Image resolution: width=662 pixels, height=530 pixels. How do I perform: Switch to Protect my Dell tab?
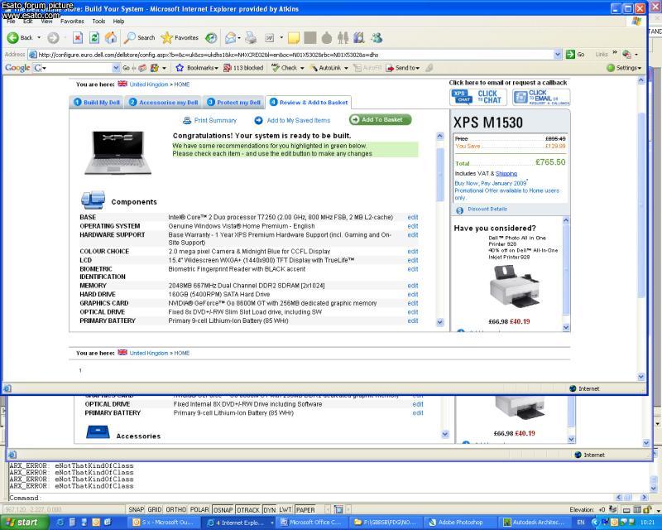tap(233, 103)
